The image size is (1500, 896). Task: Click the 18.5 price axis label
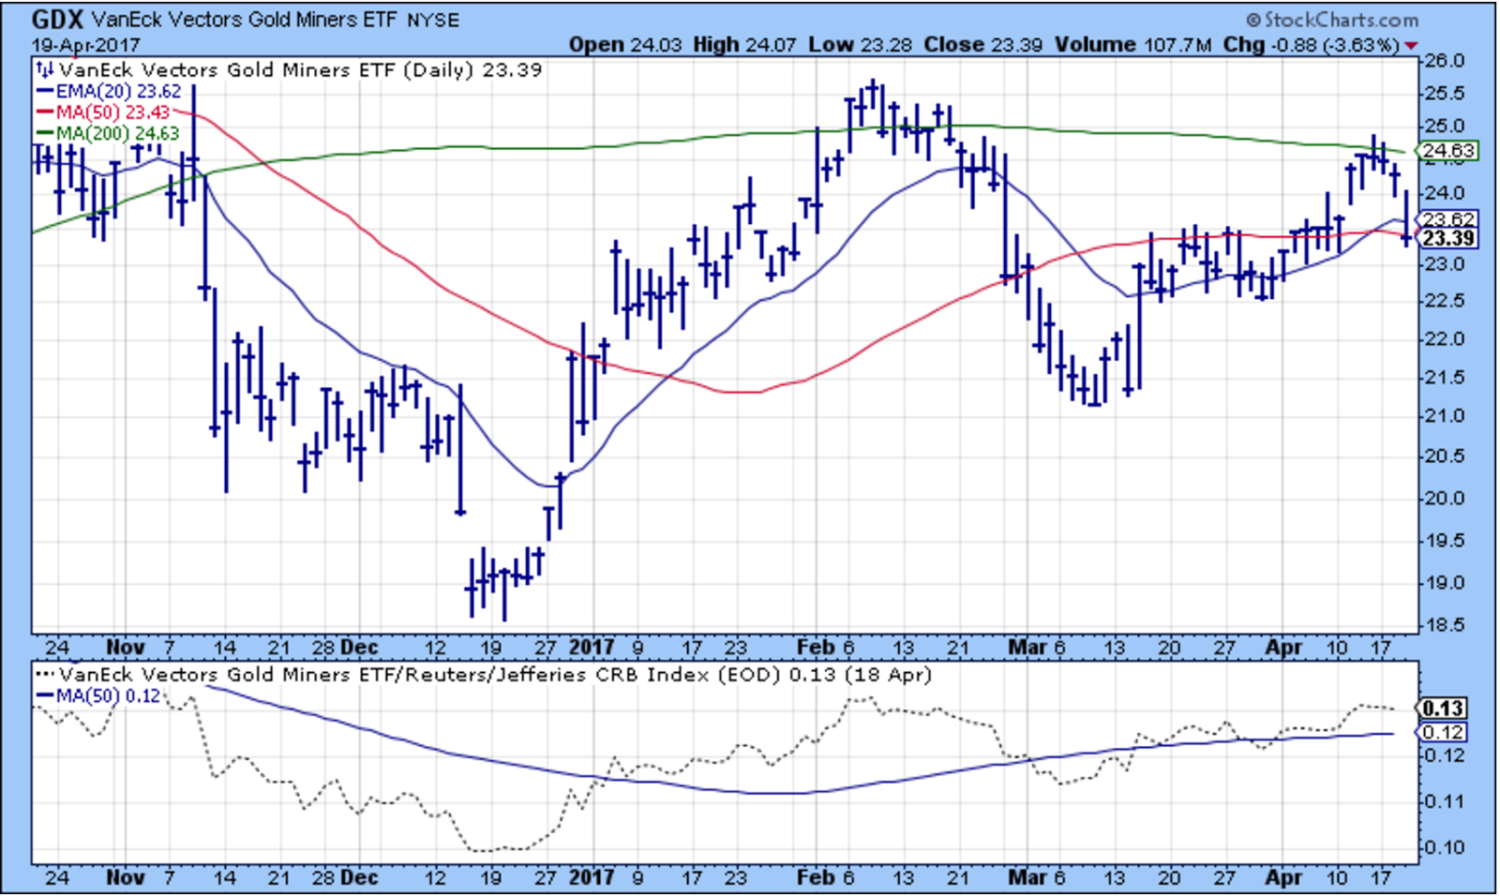[x=1445, y=624]
